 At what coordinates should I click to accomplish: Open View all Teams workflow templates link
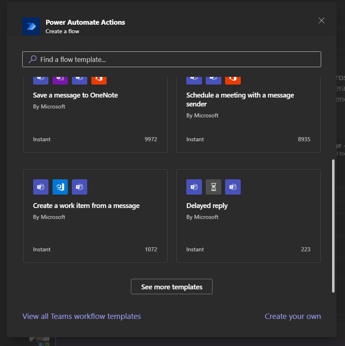[82, 316]
